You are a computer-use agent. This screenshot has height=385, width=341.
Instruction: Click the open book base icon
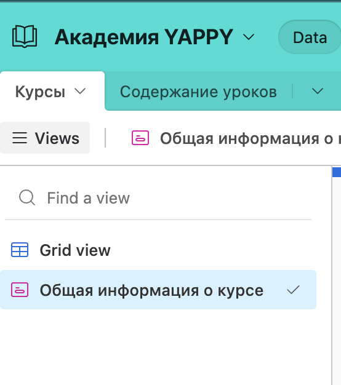point(25,36)
